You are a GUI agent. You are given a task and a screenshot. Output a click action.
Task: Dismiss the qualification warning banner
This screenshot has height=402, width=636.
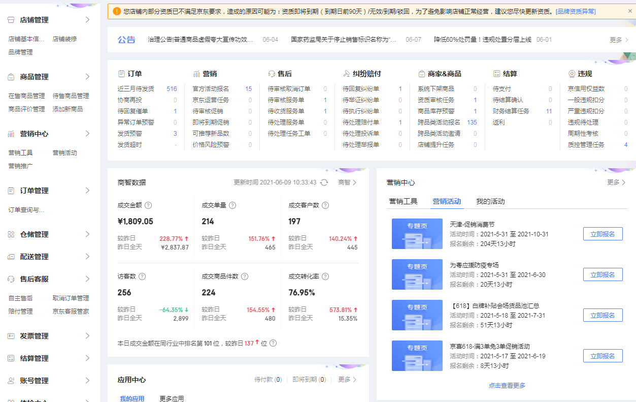tap(630, 11)
